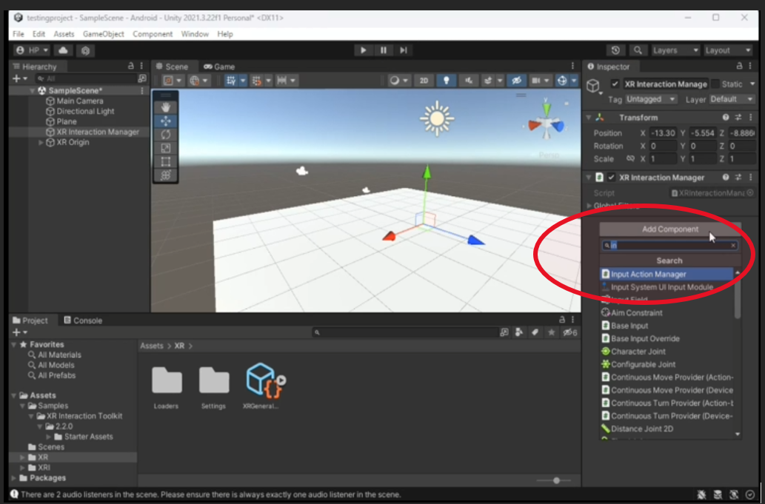Open the Settings folder thumbnail
This screenshot has width=765, height=504.
pyautogui.click(x=214, y=388)
